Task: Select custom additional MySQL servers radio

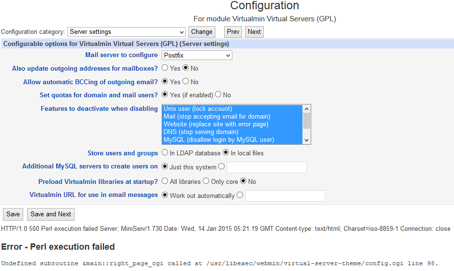Action: click(x=222, y=166)
